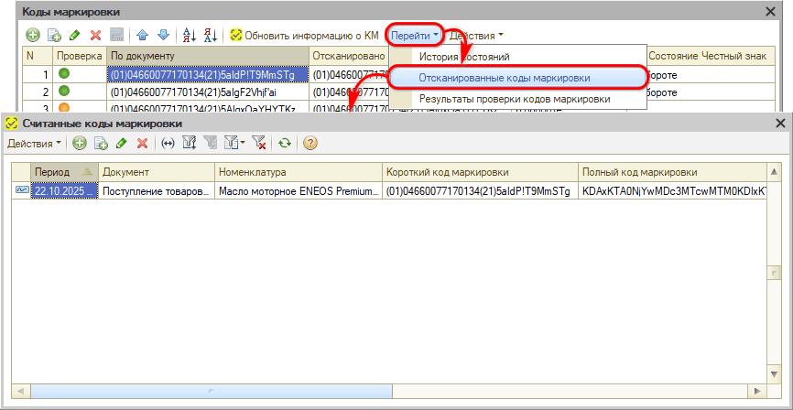Move row up with blue up arrow
The height and width of the screenshot is (410, 793).
click(144, 35)
